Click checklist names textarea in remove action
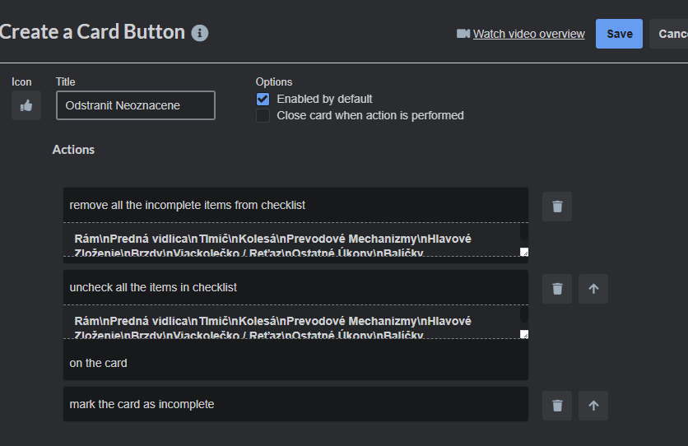Image resolution: width=688 pixels, height=446 pixels. 291,239
